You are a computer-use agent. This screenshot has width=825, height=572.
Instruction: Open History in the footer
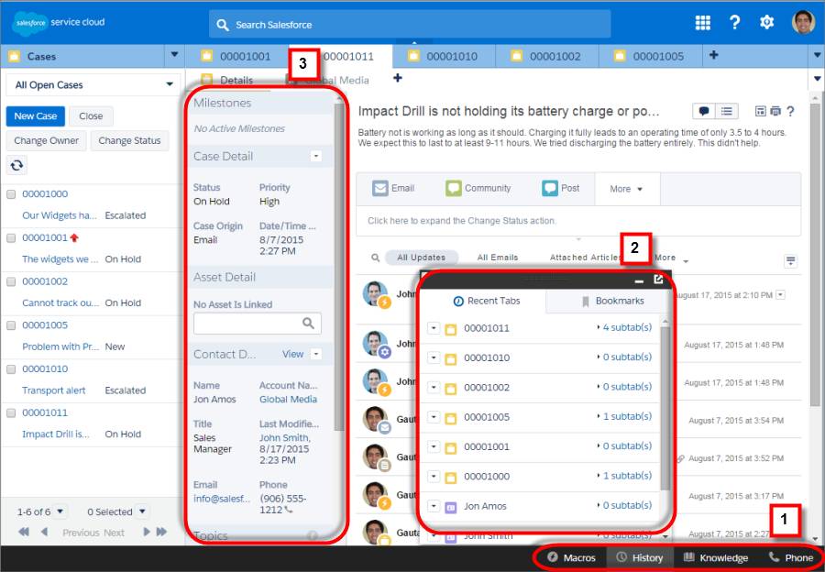pos(639,558)
